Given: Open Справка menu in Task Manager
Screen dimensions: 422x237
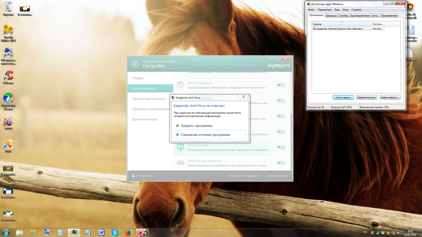Looking at the screenshot, I should point(356,9).
